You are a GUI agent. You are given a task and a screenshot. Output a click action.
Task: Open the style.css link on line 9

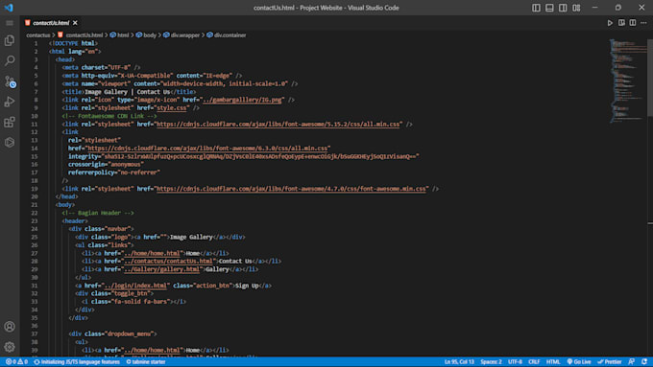click(x=172, y=108)
